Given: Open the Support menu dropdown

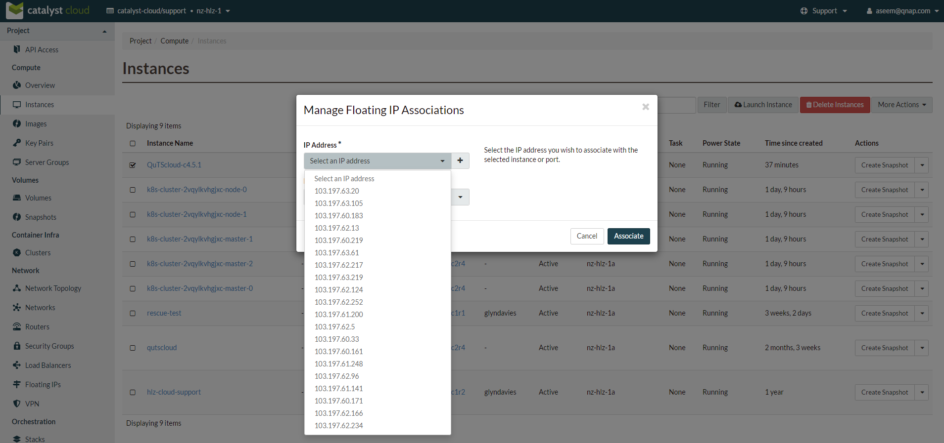Looking at the screenshot, I should click(x=824, y=11).
